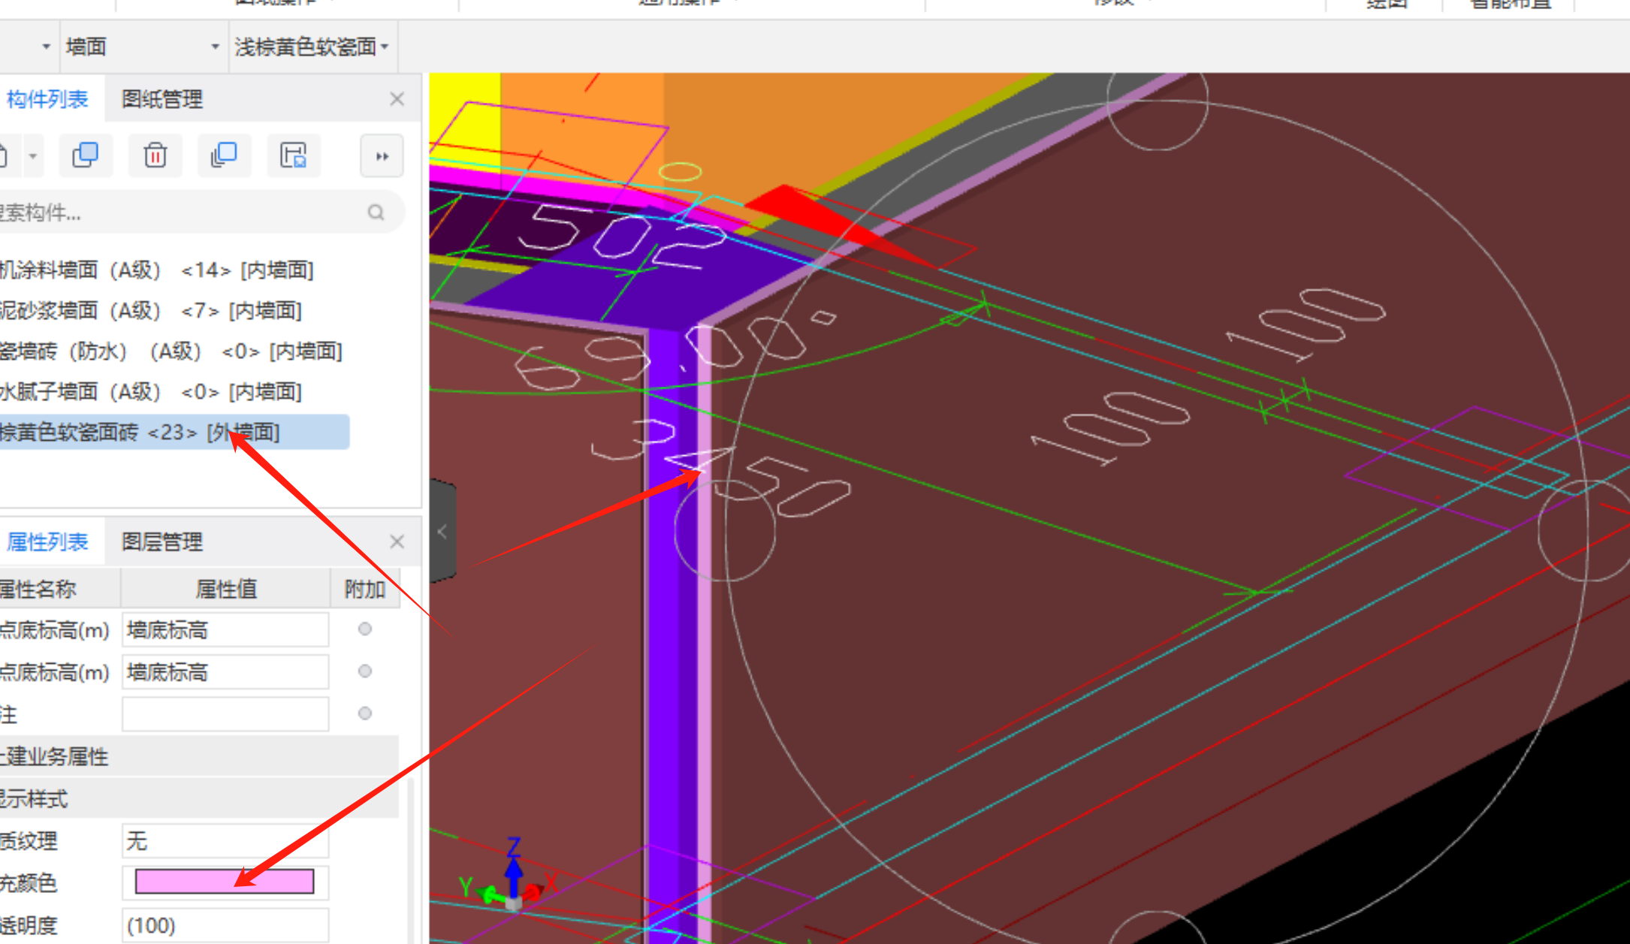
Task: Open the dropdown arrow left of 墙面
Action: pyautogui.click(x=46, y=47)
